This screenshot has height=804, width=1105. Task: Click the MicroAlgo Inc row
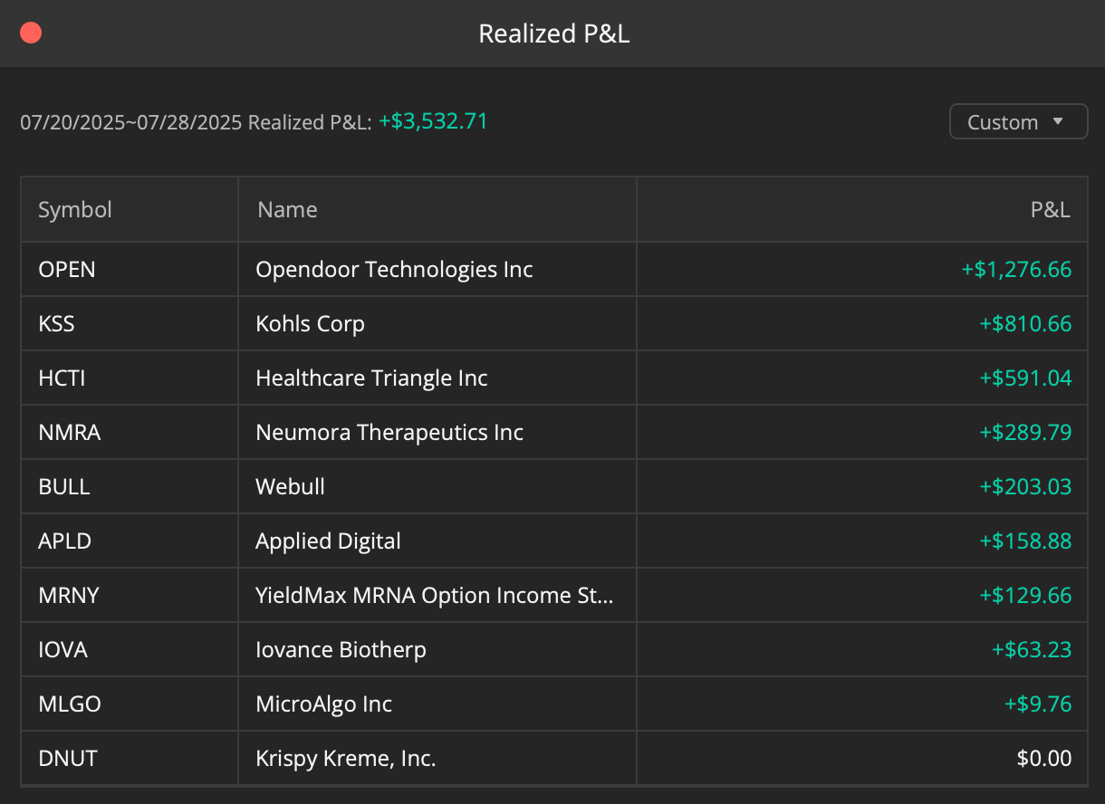coord(554,703)
